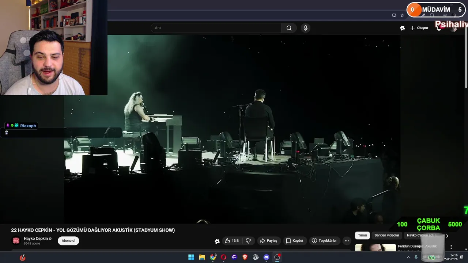Open the Windows notification bell in tray
The width and height of the screenshot is (468, 263).
461,257
